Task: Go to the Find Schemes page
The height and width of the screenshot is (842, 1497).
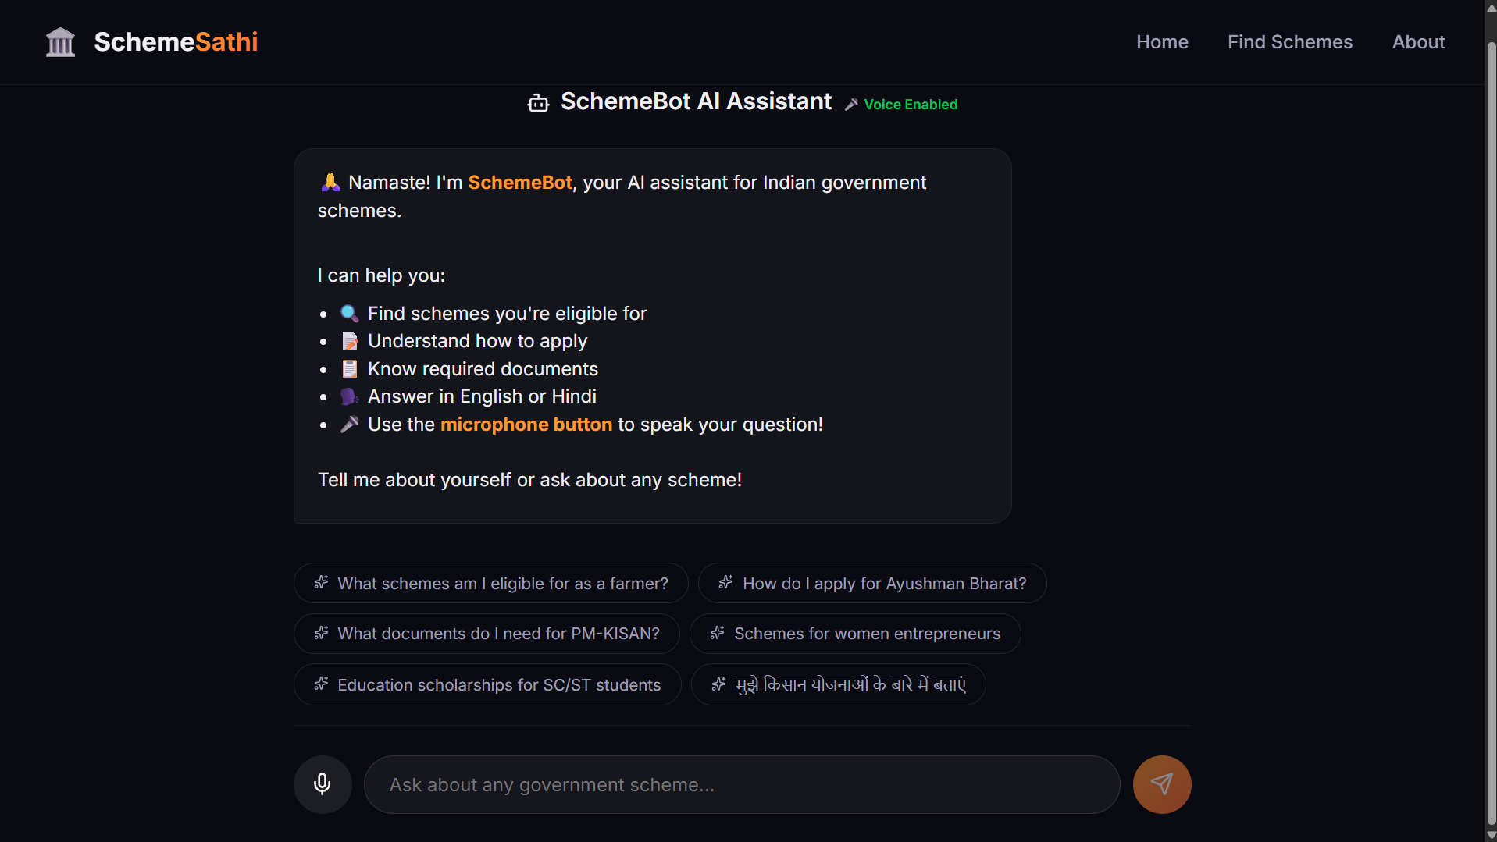Action: [1289, 42]
